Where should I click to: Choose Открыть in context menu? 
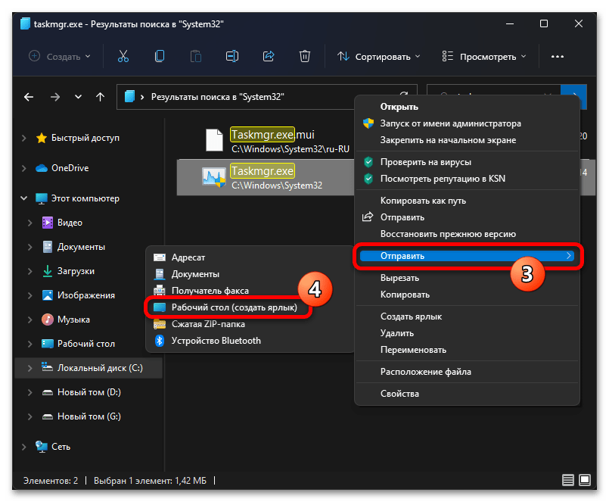(468, 107)
